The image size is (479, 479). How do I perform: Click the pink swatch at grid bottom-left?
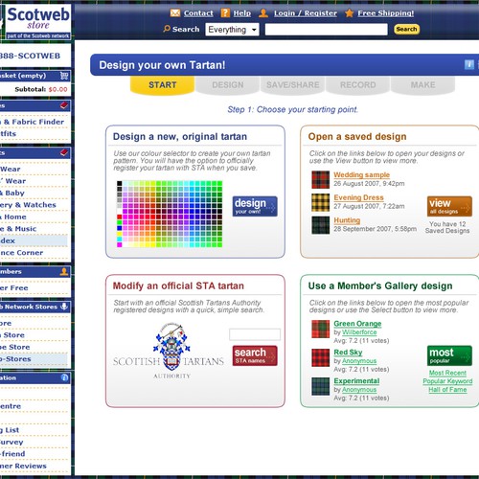(x=120, y=245)
